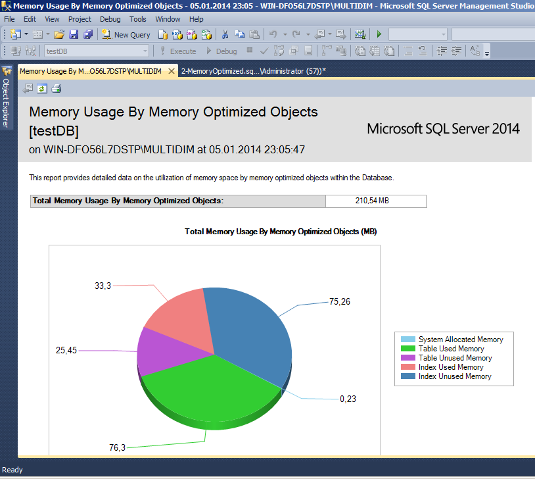Click the Undo arrow icon
The image size is (535, 479).
(x=273, y=34)
